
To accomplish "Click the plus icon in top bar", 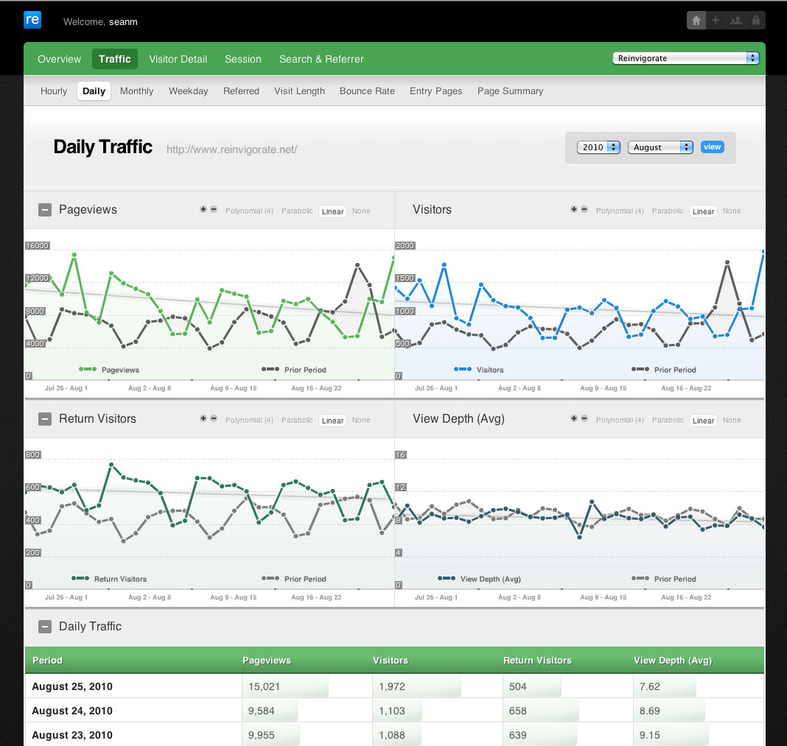I will (716, 21).
